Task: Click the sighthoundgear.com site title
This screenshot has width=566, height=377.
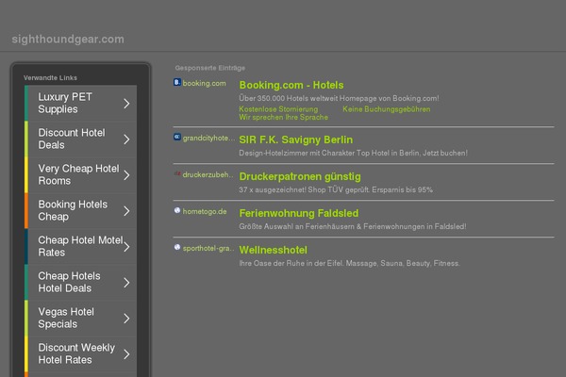Action: point(68,39)
